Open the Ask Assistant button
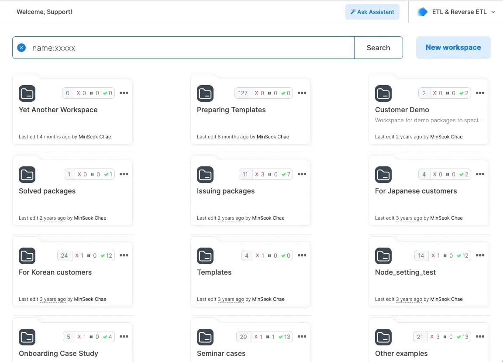The height and width of the screenshot is (362, 503). (x=372, y=12)
